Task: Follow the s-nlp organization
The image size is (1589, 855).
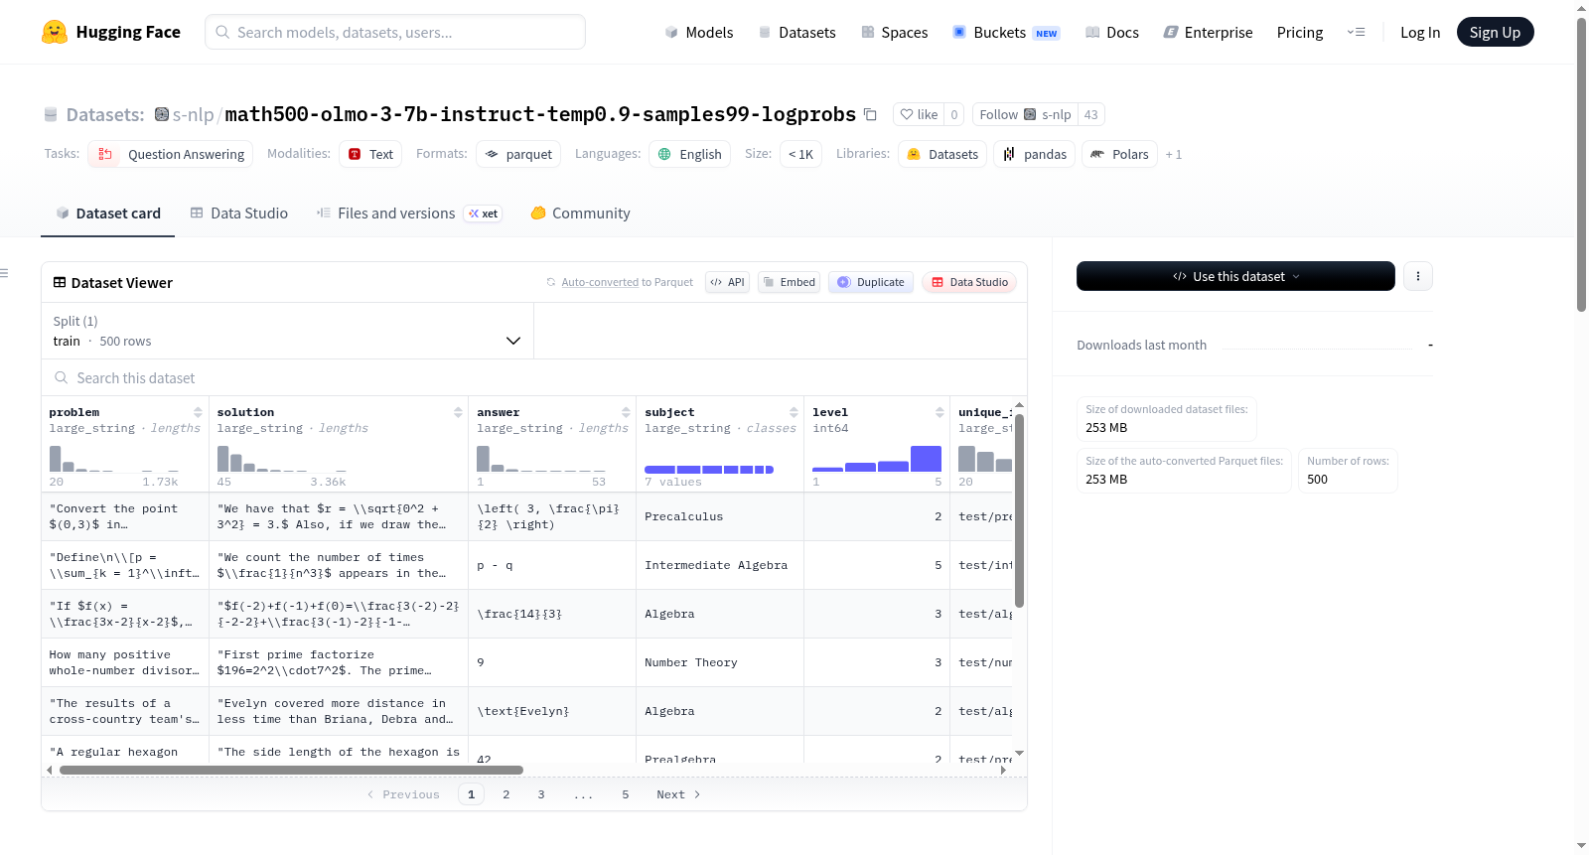Action: pyautogui.click(x=1026, y=114)
